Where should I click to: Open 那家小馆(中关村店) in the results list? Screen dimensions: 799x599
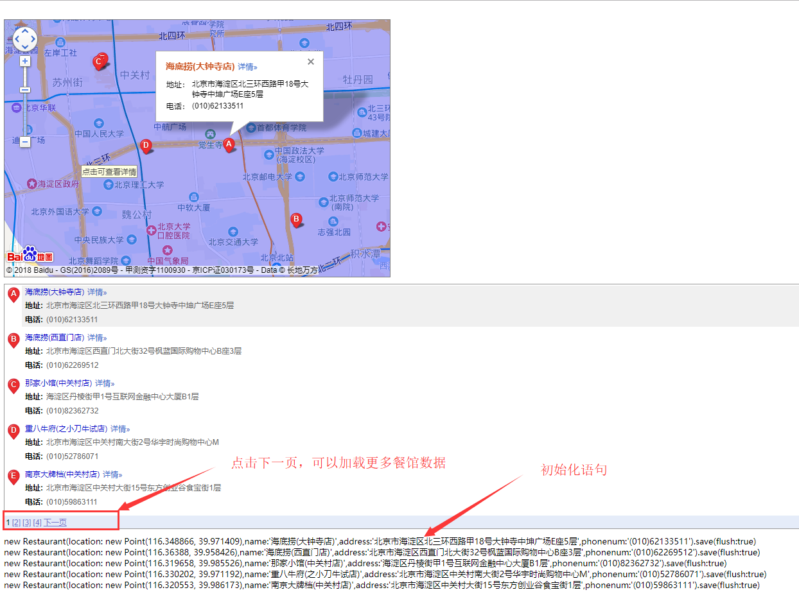click(58, 383)
